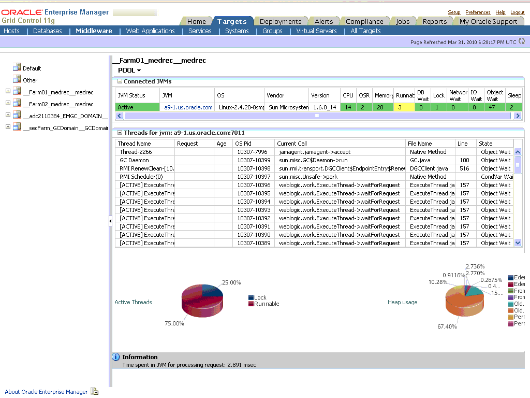
Task: Go to the Services subtab
Action: point(200,31)
